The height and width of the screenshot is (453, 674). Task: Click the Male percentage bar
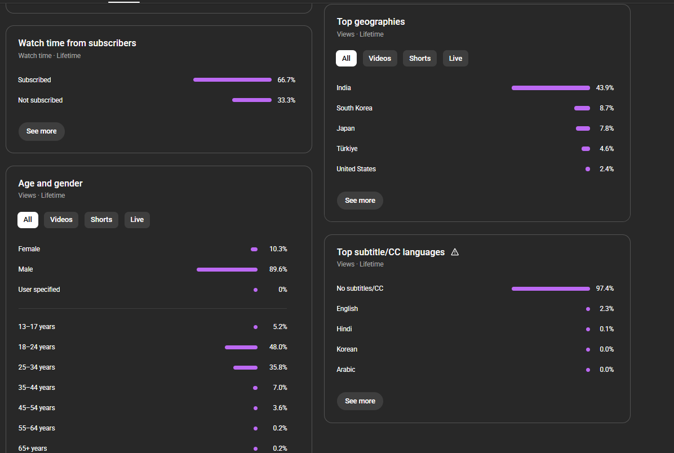[x=227, y=269]
